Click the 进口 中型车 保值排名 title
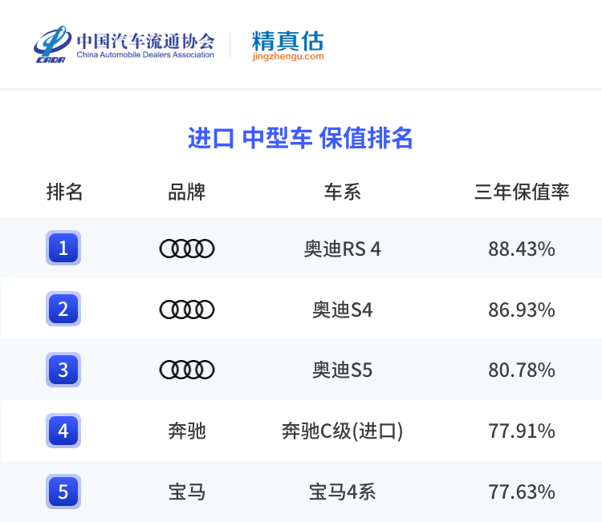Image resolution: width=602 pixels, height=522 pixels. tap(300, 138)
